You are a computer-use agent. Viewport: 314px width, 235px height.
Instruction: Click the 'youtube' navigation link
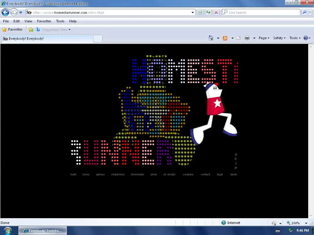click(x=188, y=174)
